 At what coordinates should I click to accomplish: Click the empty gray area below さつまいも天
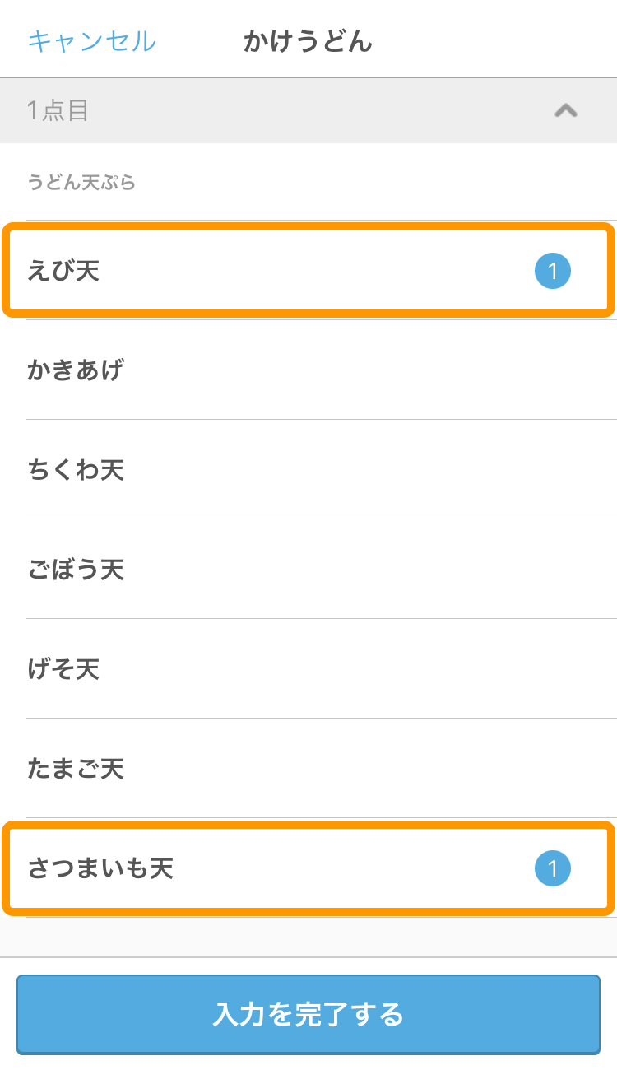[308, 937]
